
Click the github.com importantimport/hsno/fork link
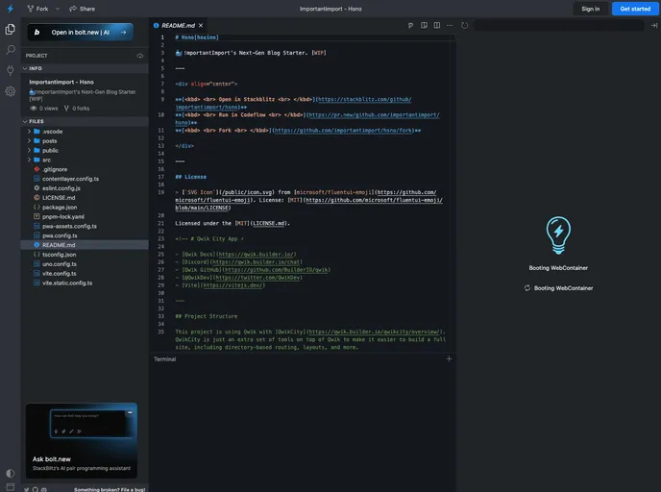[x=343, y=131]
